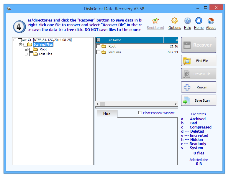
Task: Tick the Lost Files checkbox in the tree
Action: point(31,54)
